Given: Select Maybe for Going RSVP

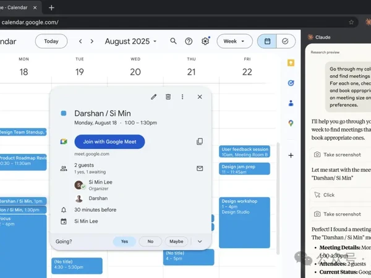Looking at the screenshot, I should click(176, 242).
